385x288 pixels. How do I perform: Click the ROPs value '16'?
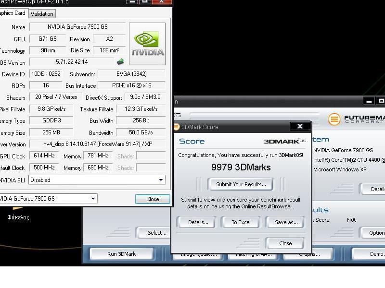(46, 85)
